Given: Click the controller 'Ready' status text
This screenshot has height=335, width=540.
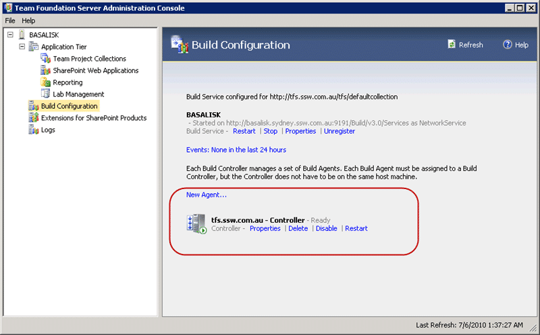Looking at the screenshot, I should tap(320, 220).
